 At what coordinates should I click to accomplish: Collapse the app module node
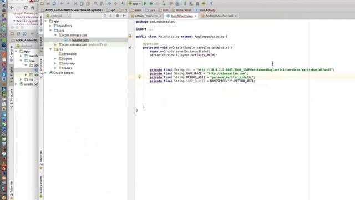[45, 21]
